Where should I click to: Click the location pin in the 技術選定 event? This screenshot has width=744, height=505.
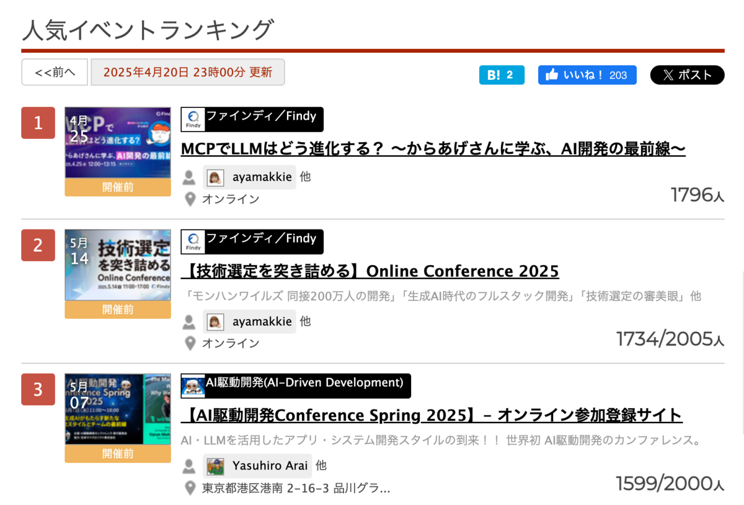190,343
